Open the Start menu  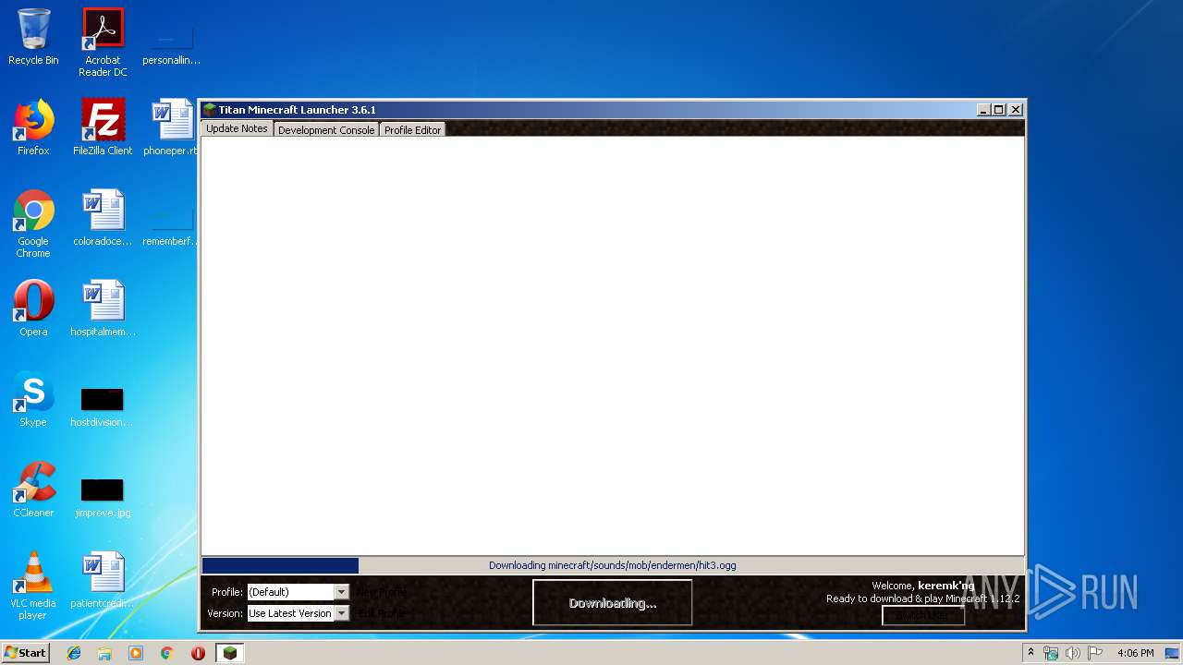click(25, 653)
